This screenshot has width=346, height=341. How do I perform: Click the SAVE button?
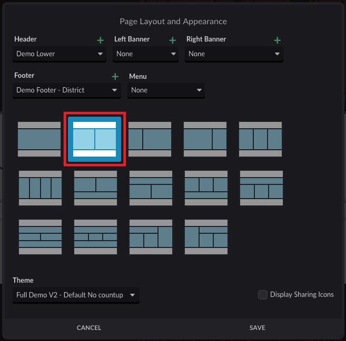pos(258,327)
